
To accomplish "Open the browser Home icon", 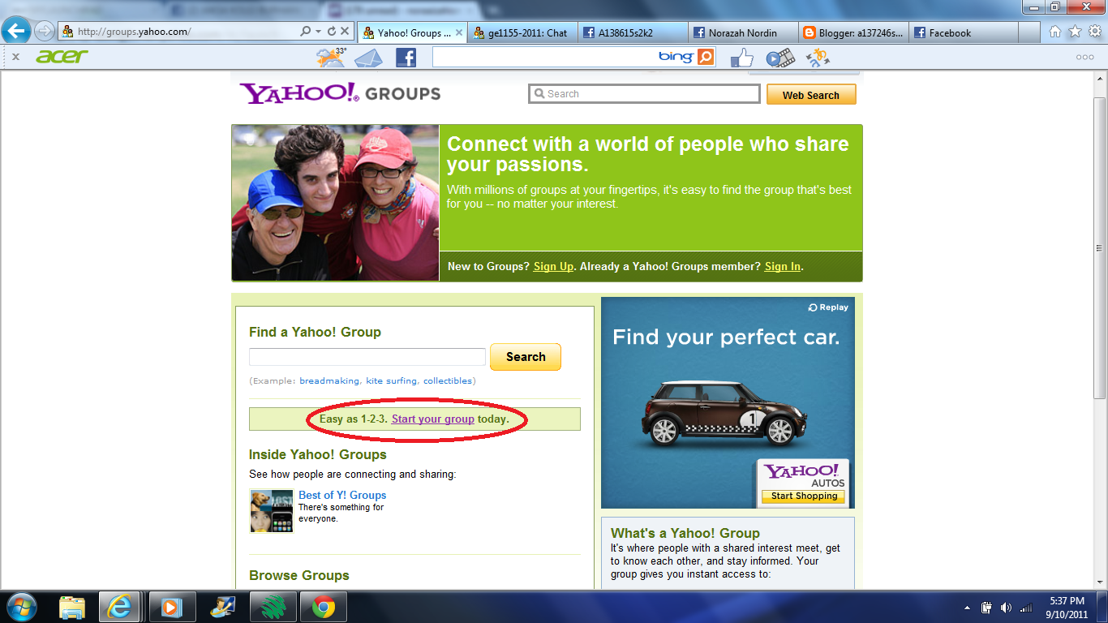I will pyautogui.click(x=1055, y=32).
